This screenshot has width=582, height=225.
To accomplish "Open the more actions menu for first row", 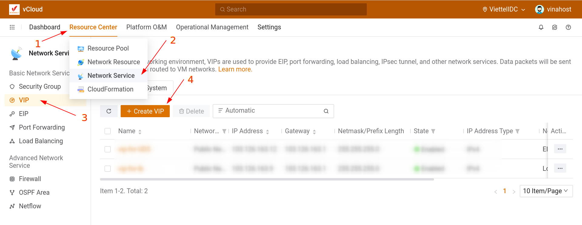I will pos(560,149).
